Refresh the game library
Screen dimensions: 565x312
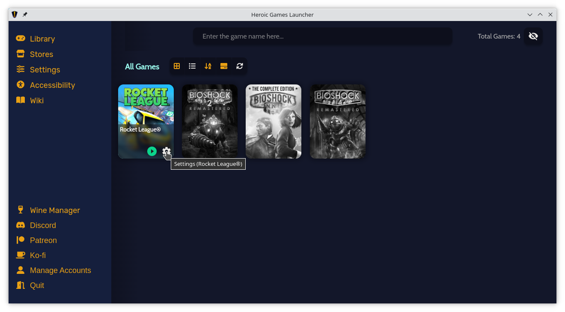point(239,66)
